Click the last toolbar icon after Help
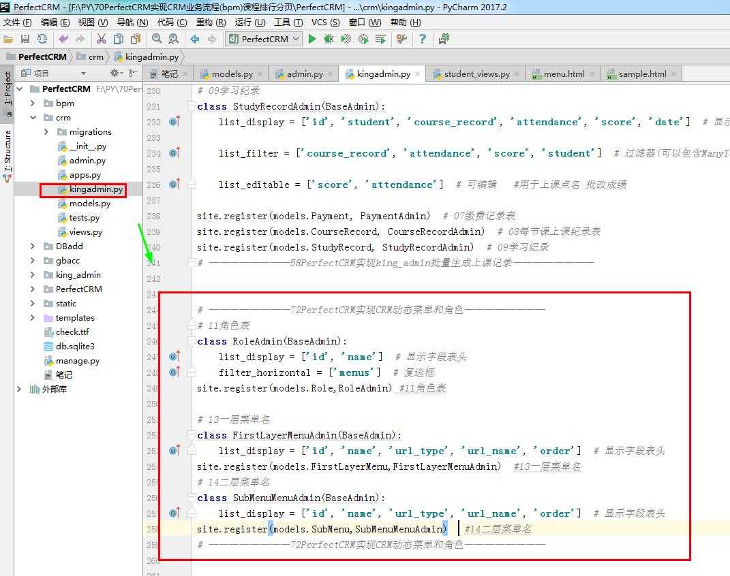 point(444,39)
